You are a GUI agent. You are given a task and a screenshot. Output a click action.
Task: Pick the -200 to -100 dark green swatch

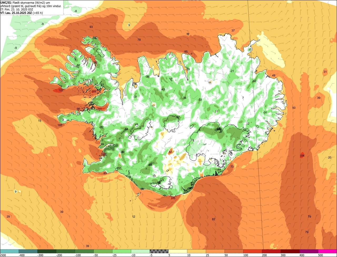coord(66,251)
